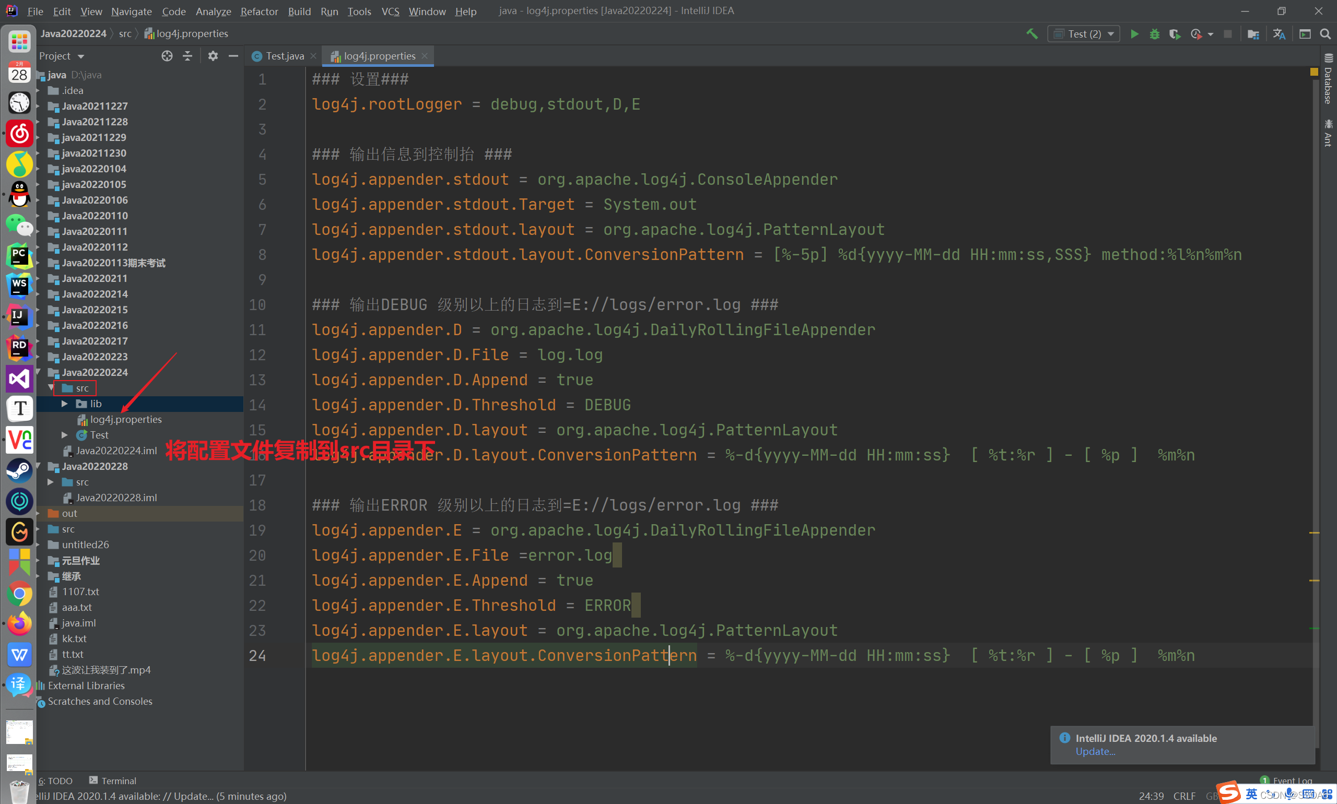This screenshot has width=1337, height=804.
Task: Launch Google Chrome from the dock
Action: 19,594
